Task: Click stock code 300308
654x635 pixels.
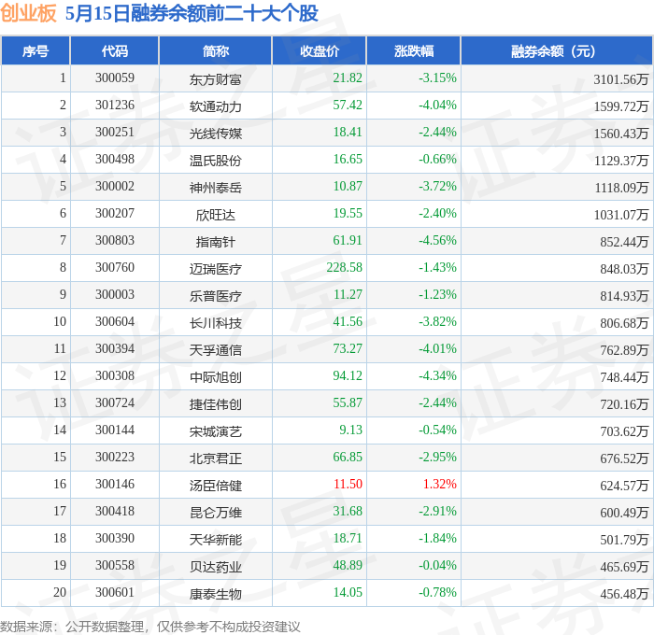Action: [x=115, y=376]
